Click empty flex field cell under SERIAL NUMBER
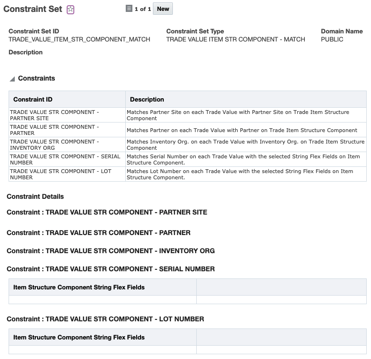 point(102,299)
